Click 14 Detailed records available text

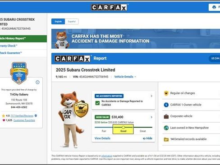coord(188,139)
